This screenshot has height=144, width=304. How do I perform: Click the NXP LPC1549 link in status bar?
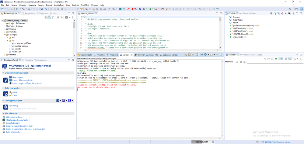pyautogui.click(x=271, y=142)
